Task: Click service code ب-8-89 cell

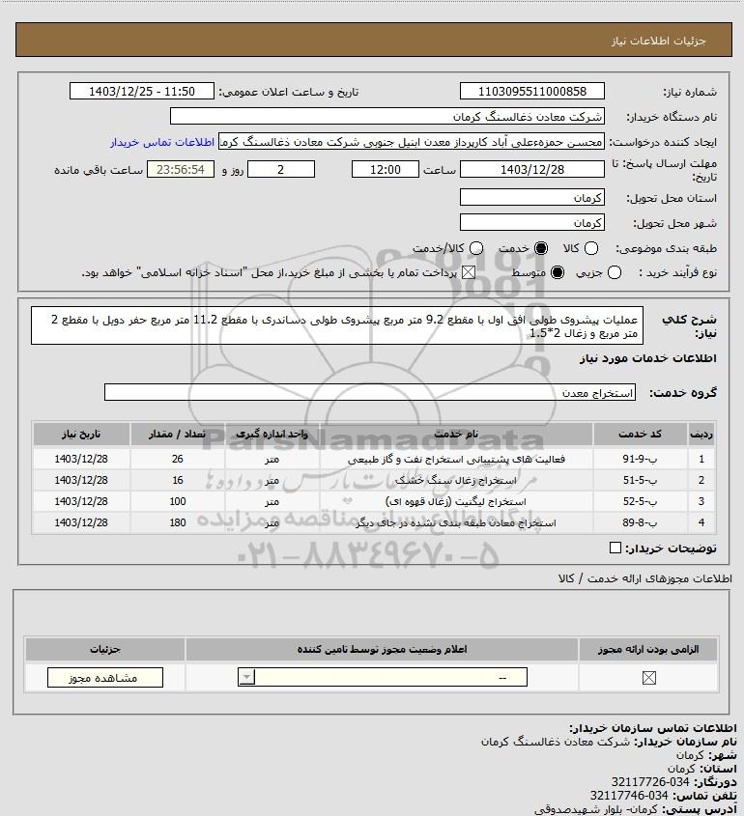Action: click(640, 522)
